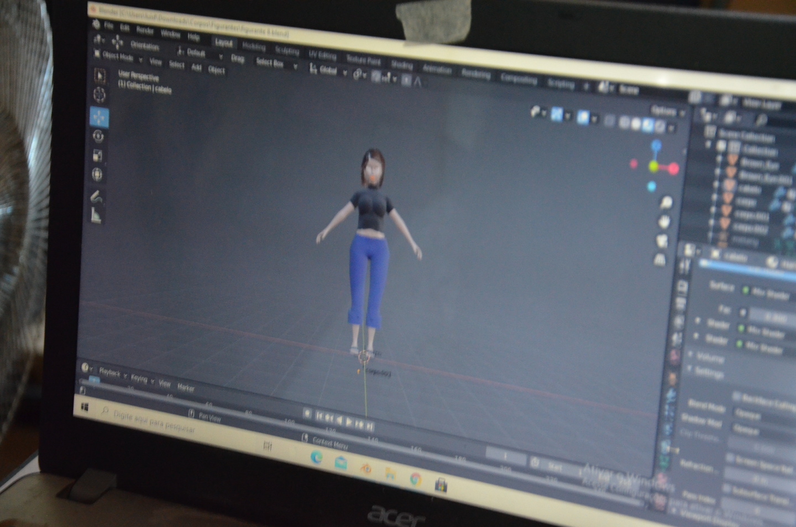Select the Scale tool
Screen dimensions: 796x527
(98, 155)
